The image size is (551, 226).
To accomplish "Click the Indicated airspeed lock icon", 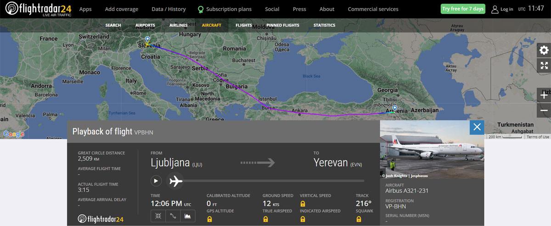I will pyautogui.click(x=303, y=219).
